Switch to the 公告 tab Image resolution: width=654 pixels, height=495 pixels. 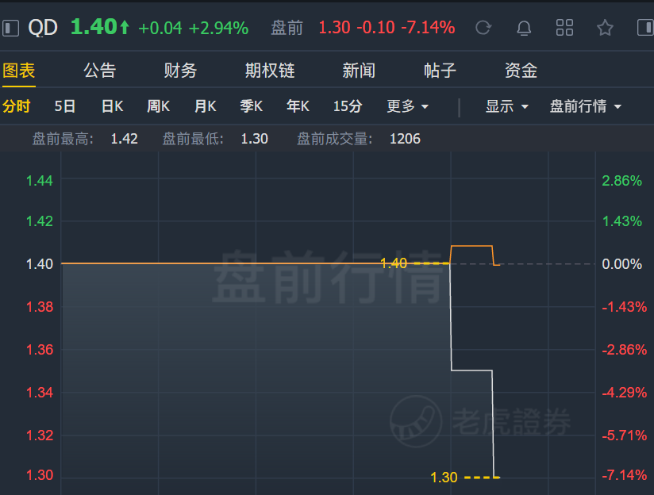point(99,71)
